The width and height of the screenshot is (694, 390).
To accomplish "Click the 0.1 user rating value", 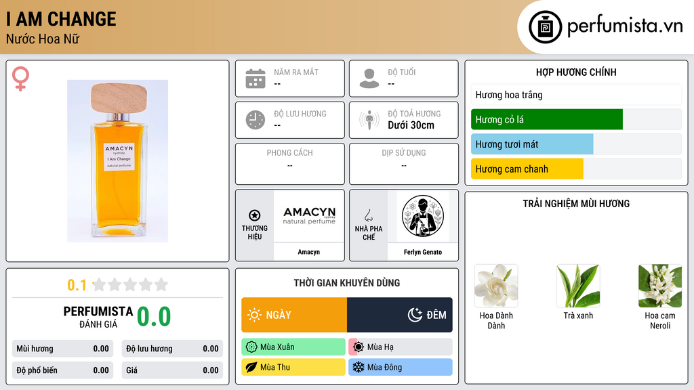I will pos(77,285).
